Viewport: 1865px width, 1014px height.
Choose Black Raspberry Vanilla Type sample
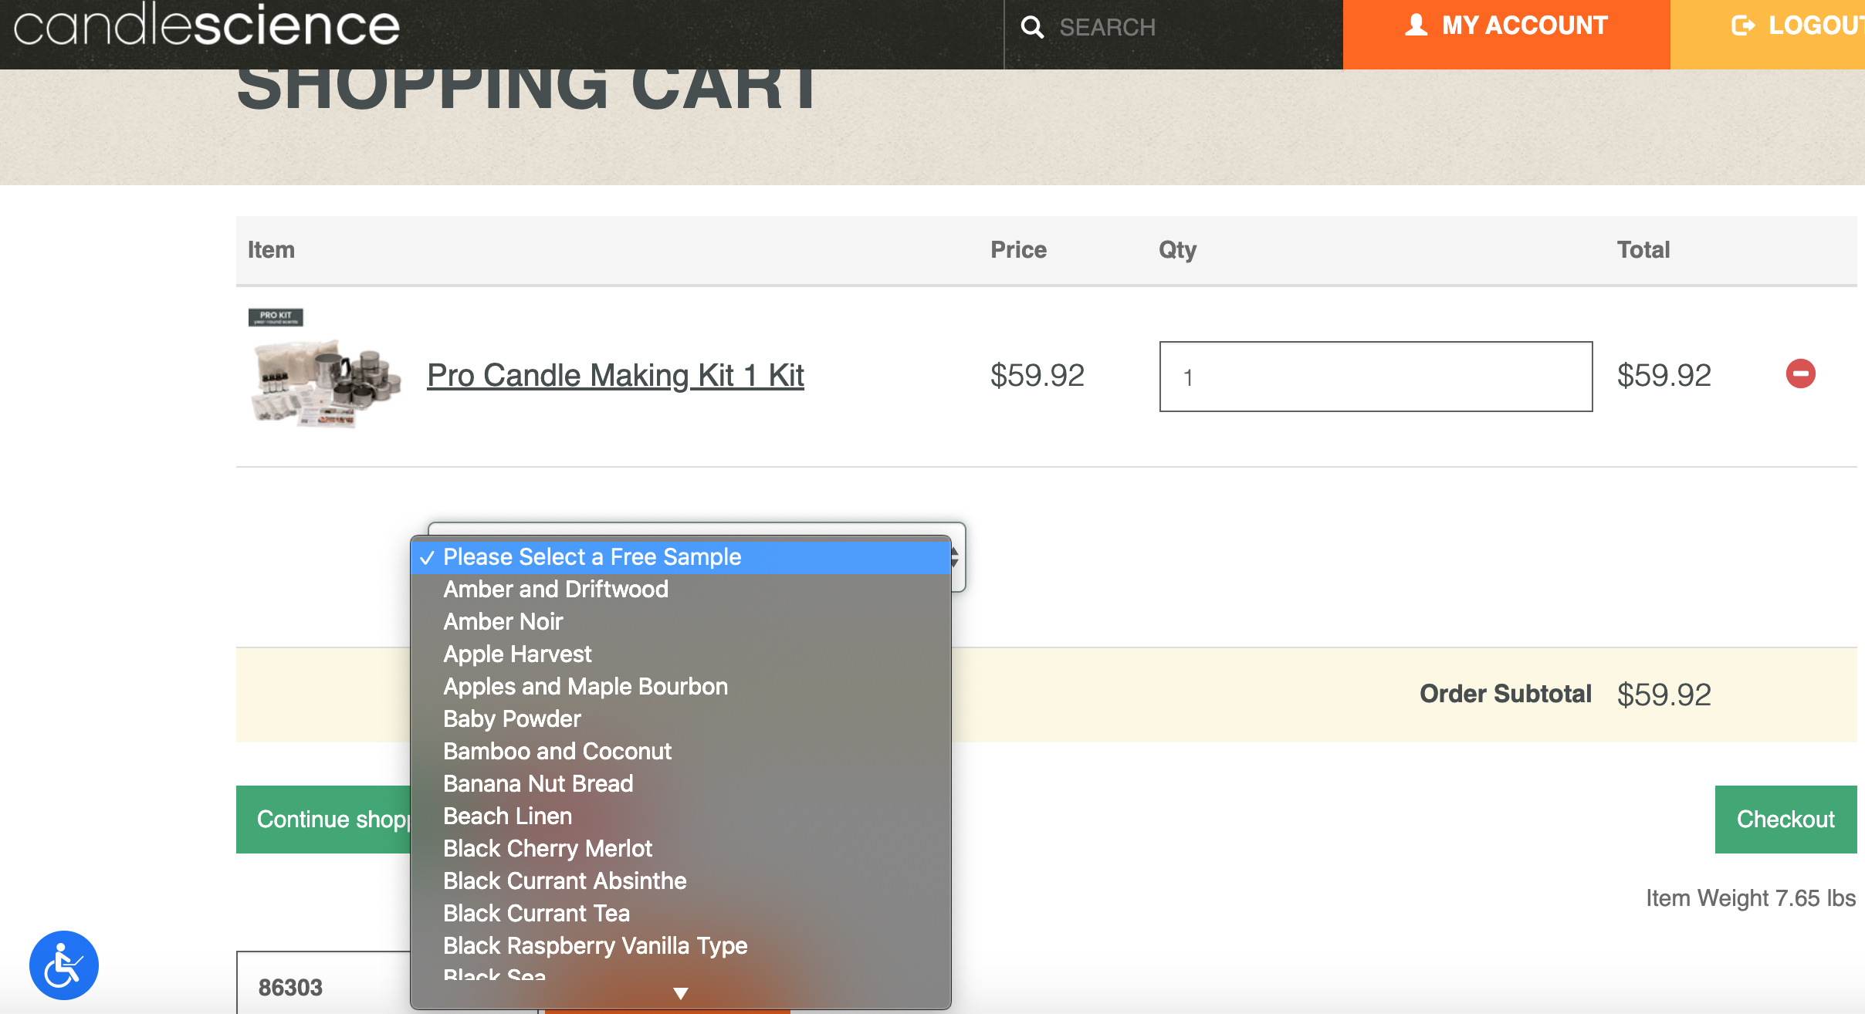click(x=681, y=946)
